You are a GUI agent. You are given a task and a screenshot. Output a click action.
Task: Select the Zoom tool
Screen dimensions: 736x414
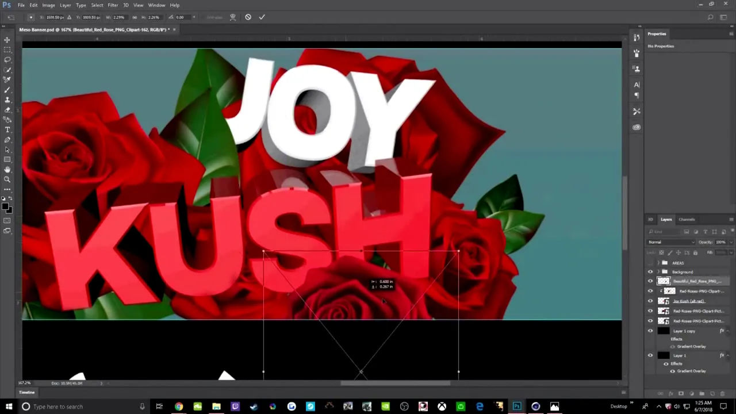pos(7,179)
